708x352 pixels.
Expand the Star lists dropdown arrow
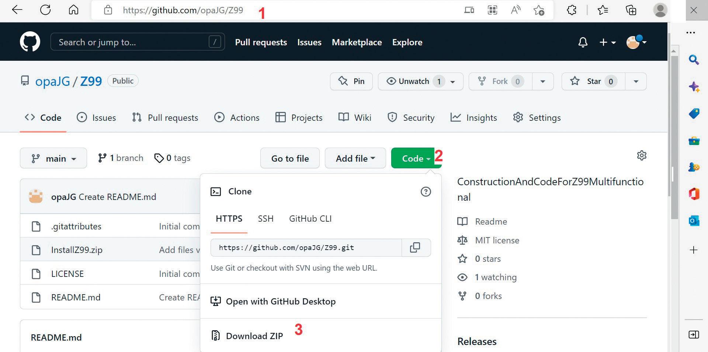point(636,81)
